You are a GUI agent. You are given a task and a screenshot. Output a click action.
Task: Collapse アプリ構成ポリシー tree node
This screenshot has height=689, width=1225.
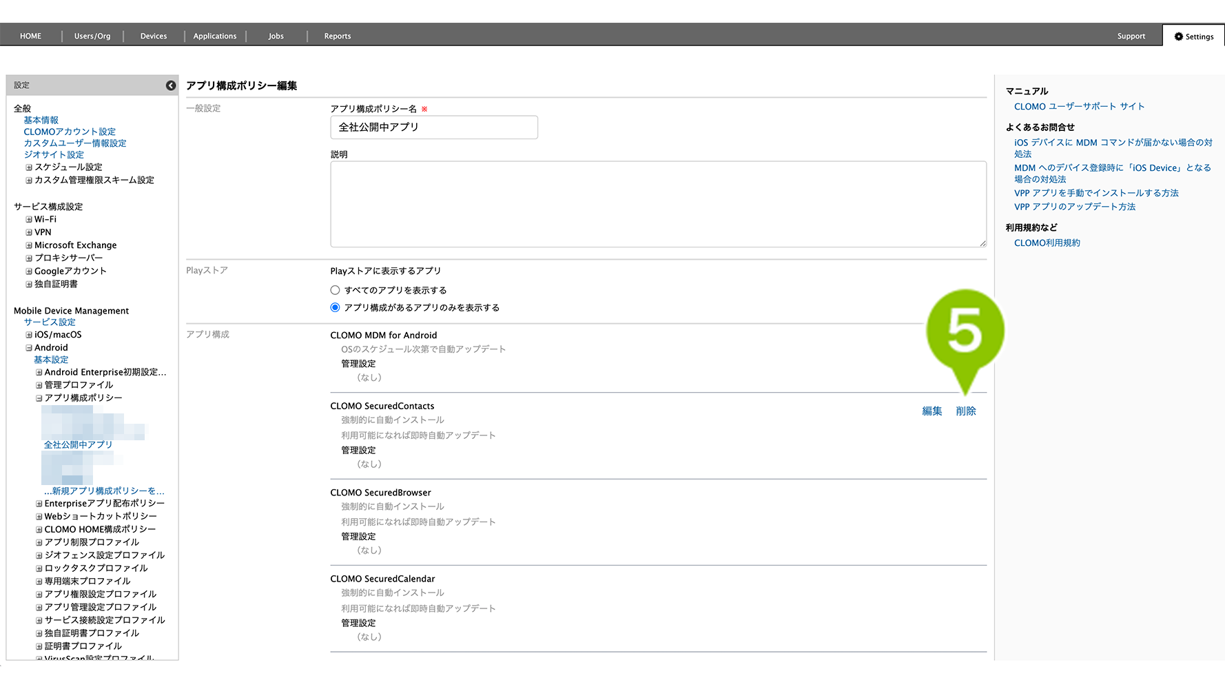pos(39,398)
